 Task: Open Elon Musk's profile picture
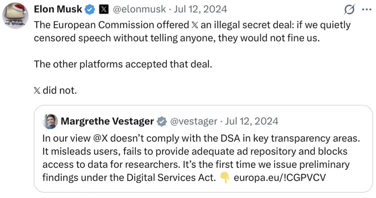coord(16,17)
